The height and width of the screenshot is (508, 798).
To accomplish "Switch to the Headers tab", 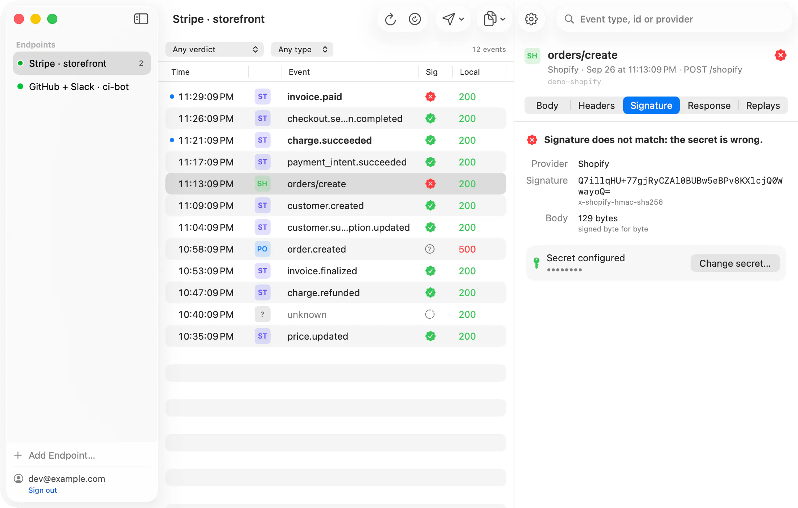I will tap(596, 105).
